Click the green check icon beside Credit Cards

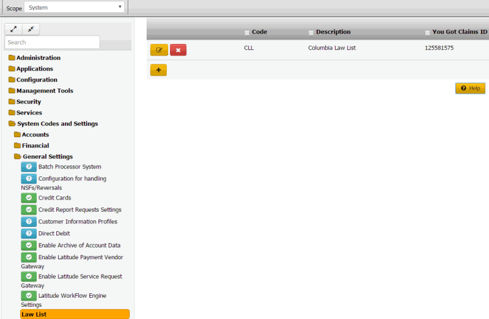[x=29, y=198]
